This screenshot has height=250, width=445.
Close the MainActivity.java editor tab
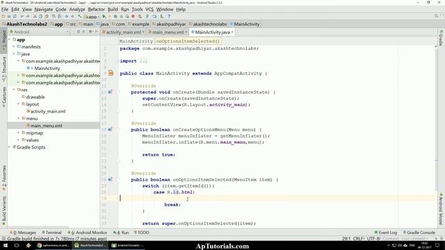tap(232, 32)
